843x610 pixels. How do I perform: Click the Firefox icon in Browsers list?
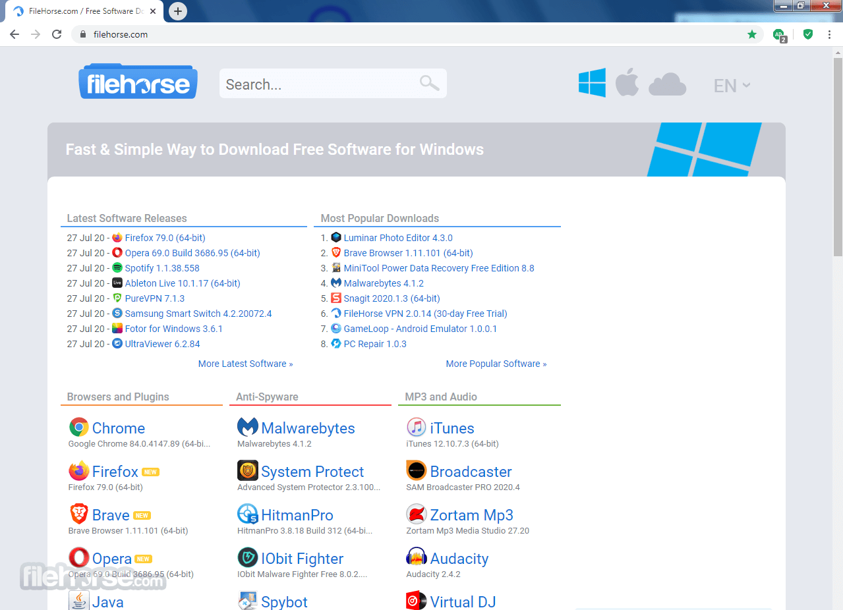point(78,471)
